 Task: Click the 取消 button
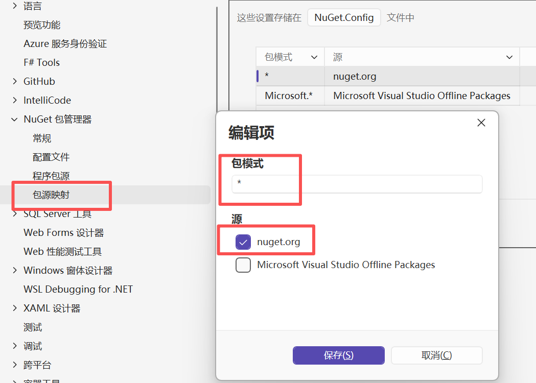pos(436,355)
